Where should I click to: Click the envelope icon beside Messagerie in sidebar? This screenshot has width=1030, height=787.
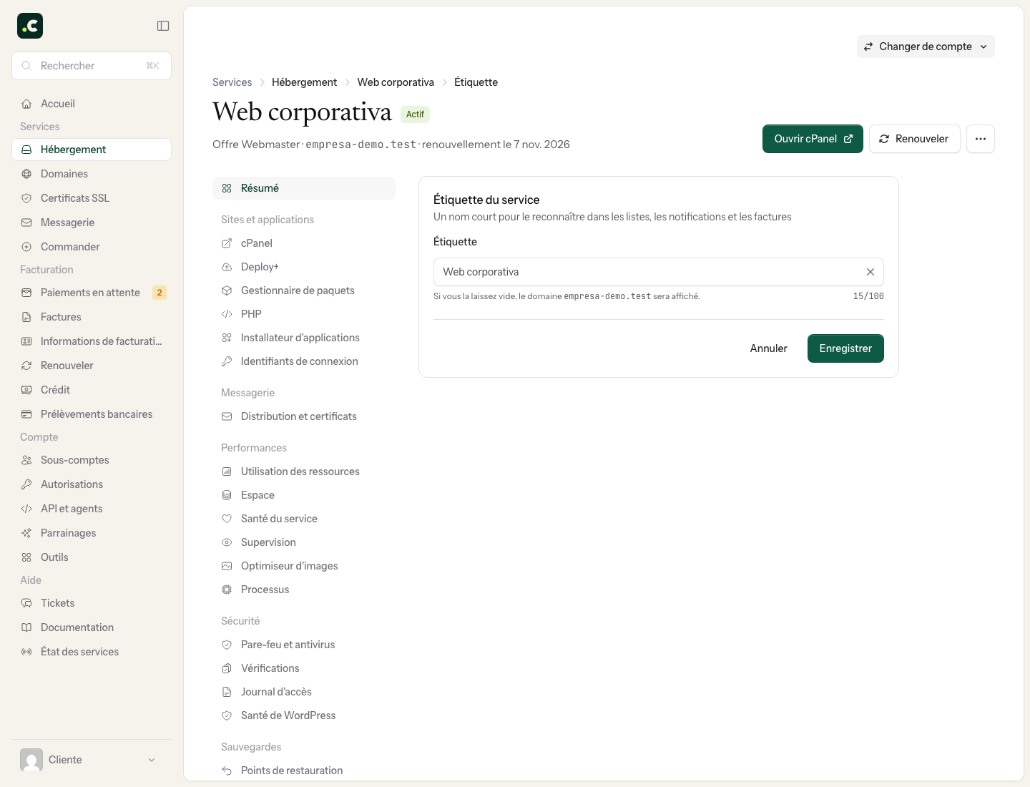click(26, 223)
